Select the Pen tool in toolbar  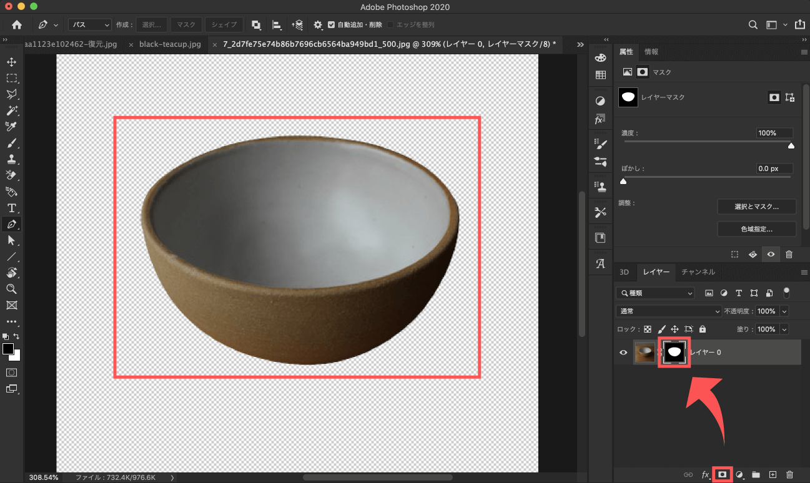[x=12, y=225]
